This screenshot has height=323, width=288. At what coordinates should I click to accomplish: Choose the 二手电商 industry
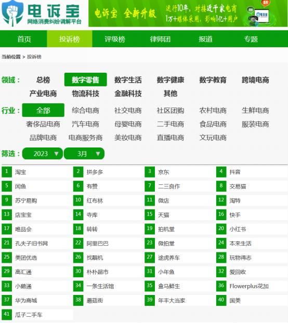(x=171, y=124)
